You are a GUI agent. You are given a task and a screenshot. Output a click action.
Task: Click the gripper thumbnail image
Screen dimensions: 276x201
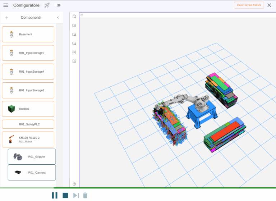[18, 157]
